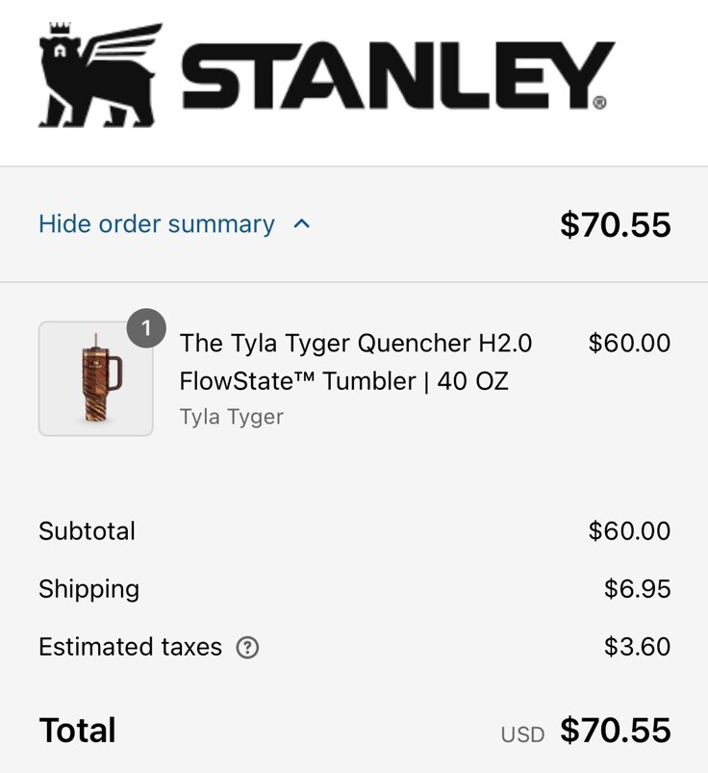Open the Tyla Tyger tumbler thumbnail
The image size is (708, 773).
94,378
